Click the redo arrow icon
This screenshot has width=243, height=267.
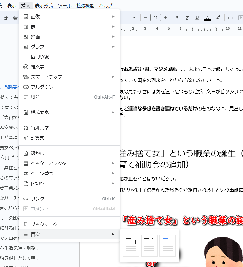pos(5,18)
